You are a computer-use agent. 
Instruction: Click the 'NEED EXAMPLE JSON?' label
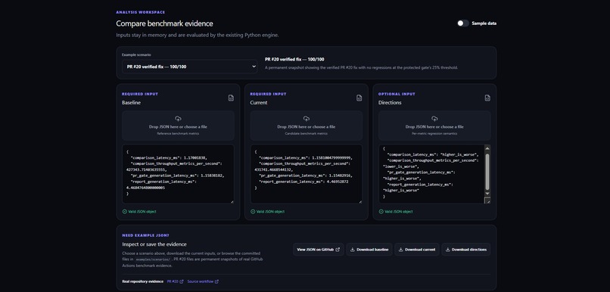point(145,235)
